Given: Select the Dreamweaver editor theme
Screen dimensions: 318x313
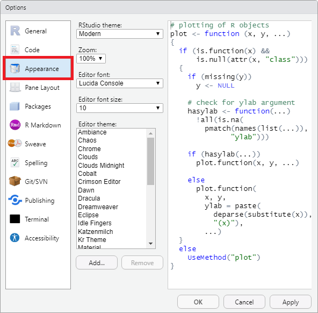Looking at the screenshot, I should 112,207.
